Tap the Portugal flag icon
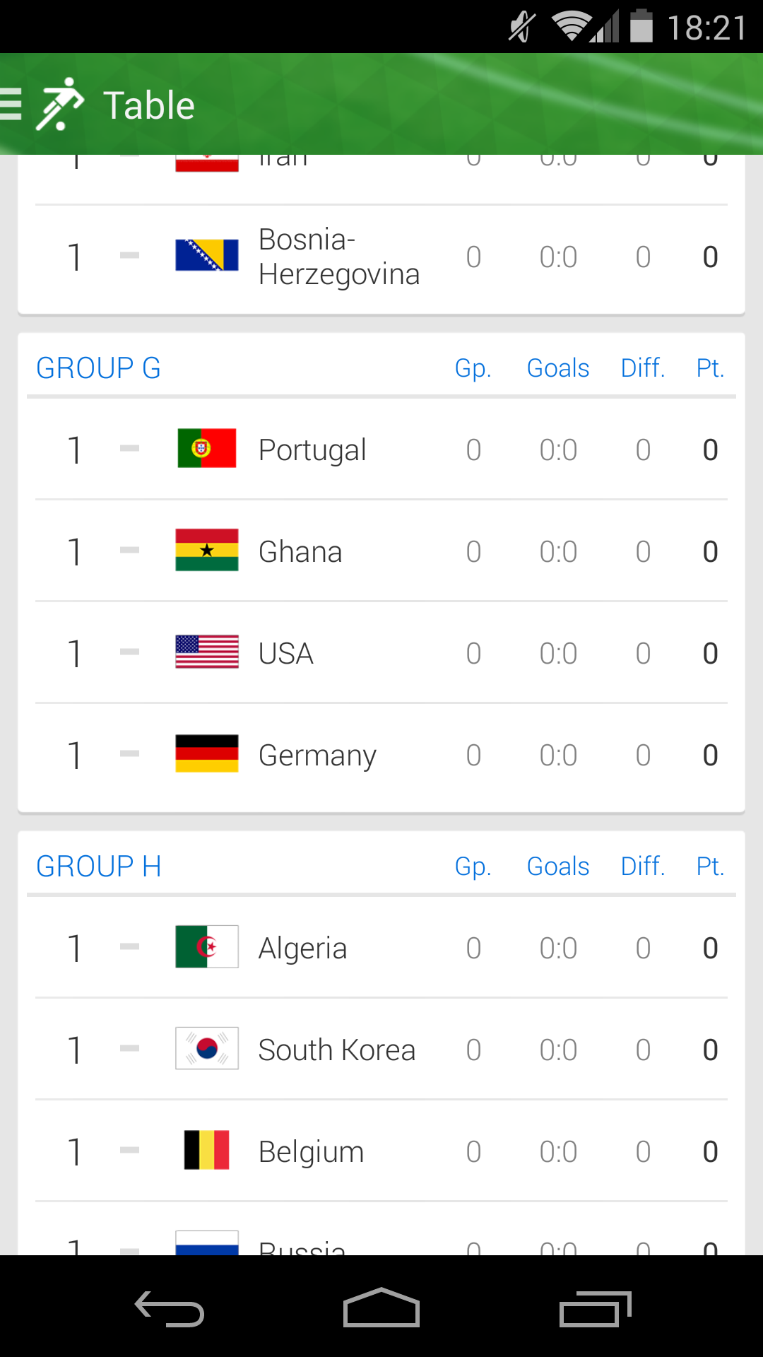Viewport: 763px width, 1357px height. [x=206, y=448]
